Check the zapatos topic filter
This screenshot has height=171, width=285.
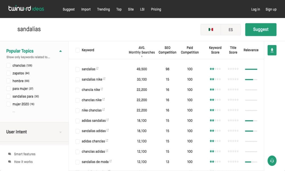[8, 73]
